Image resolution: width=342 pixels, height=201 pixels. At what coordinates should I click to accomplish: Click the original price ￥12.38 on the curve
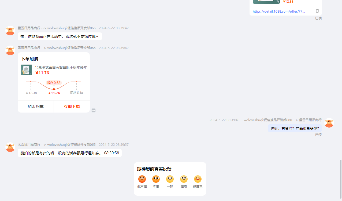(31, 93)
